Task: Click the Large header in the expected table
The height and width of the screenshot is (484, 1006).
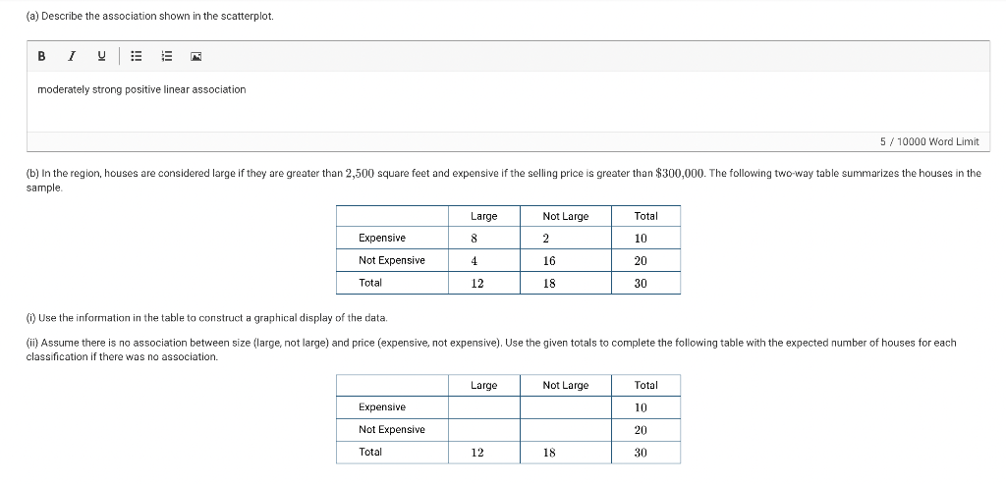Action: 483,385
